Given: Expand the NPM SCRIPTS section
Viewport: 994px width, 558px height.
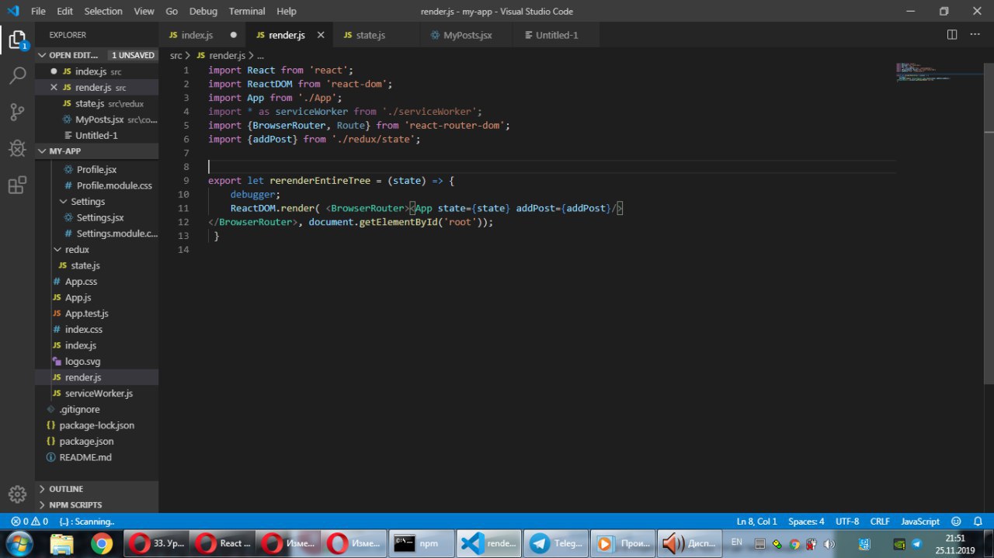Looking at the screenshot, I should point(75,505).
